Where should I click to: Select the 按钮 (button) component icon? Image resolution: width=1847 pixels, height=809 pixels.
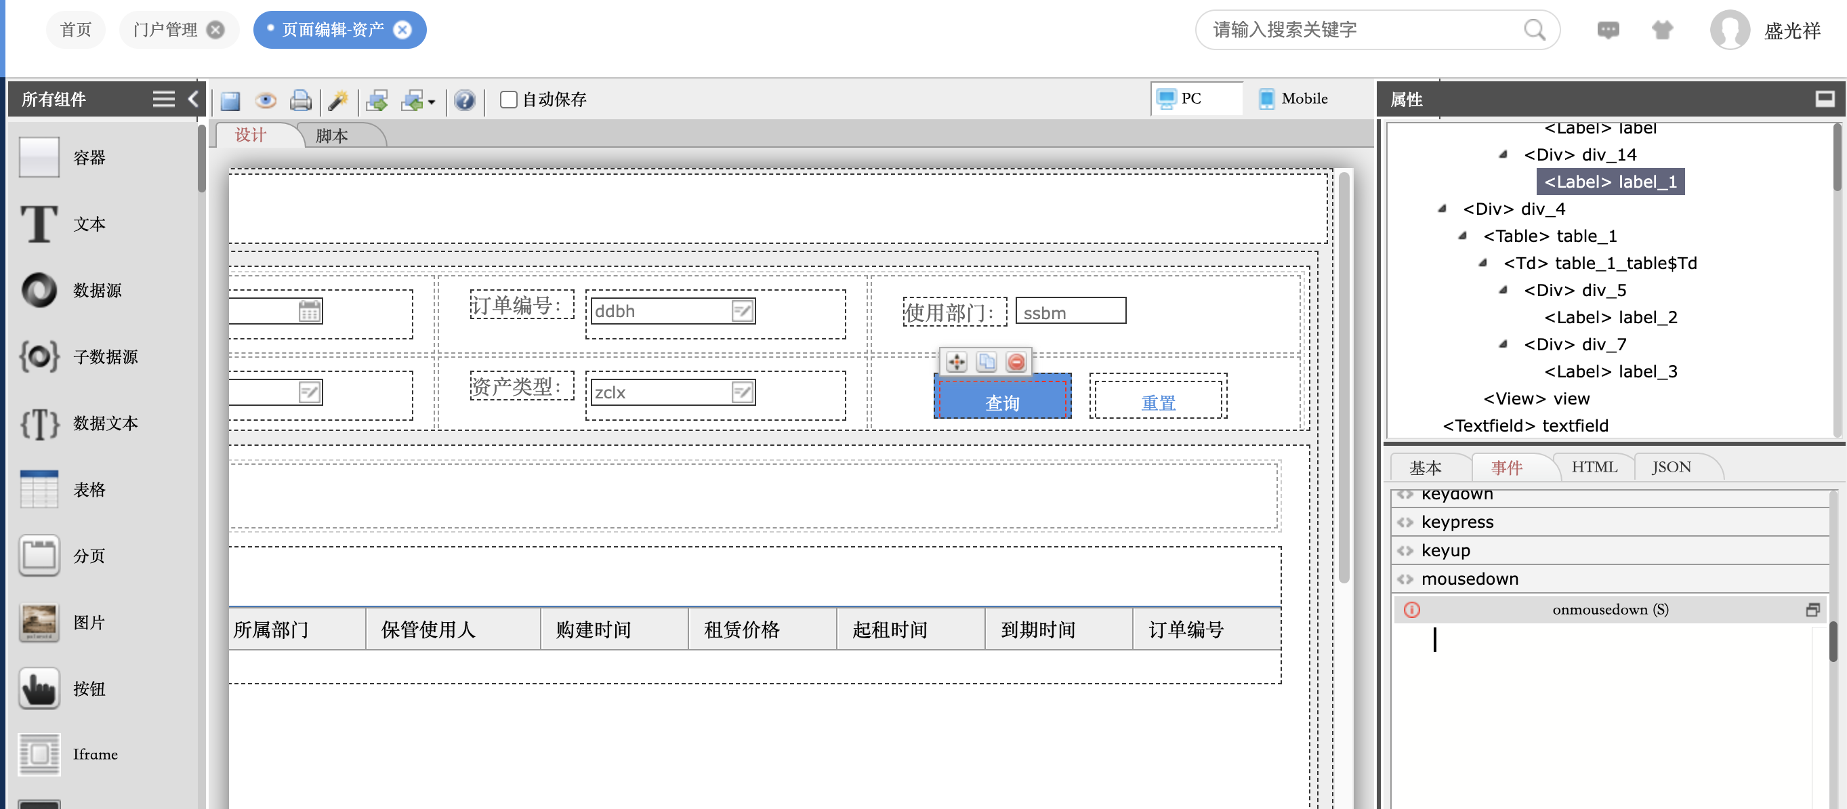(39, 688)
